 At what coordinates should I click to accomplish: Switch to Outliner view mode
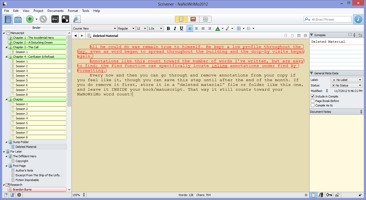click(x=205, y=19)
